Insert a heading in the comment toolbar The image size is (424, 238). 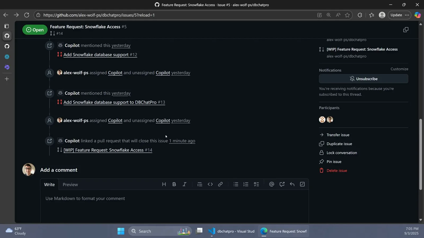(164, 184)
